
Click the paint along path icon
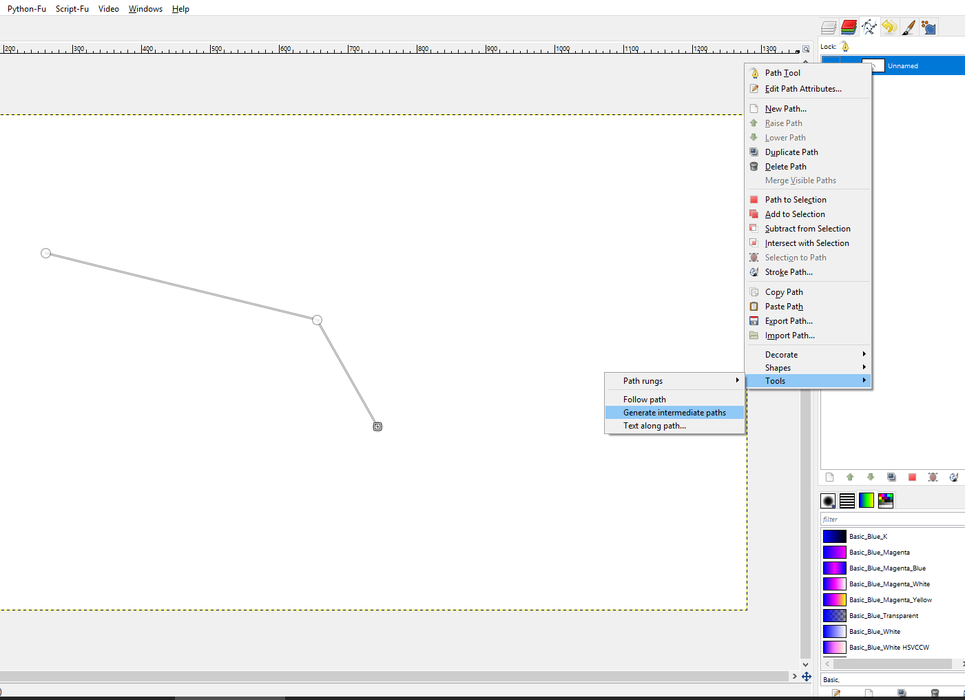point(953,477)
